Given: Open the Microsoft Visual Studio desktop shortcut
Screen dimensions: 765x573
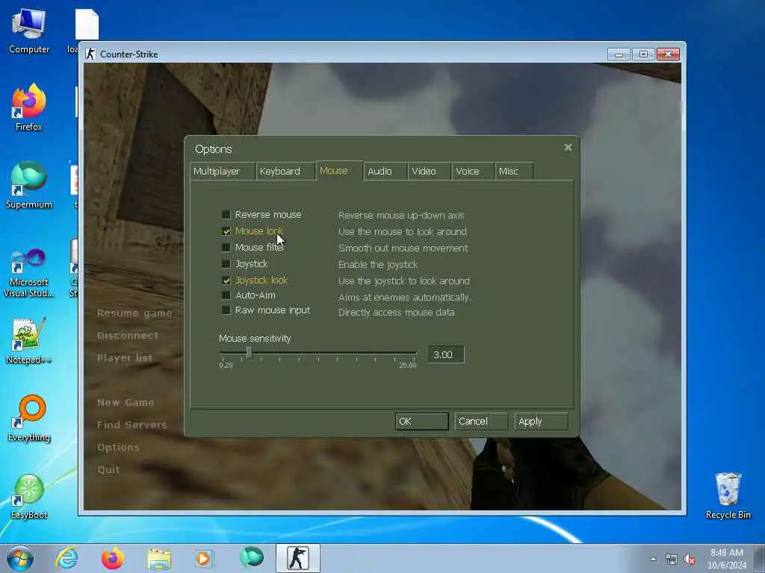Looking at the screenshot, I should 29,272.
